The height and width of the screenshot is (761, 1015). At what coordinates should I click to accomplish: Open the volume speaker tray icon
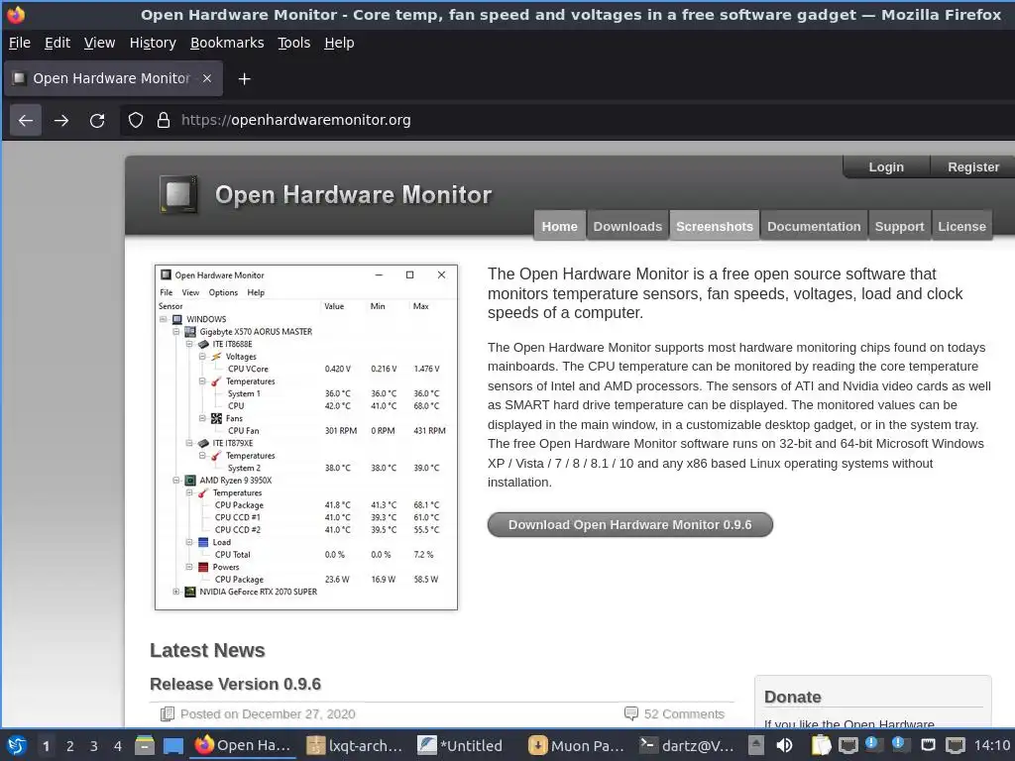point(784,745)
